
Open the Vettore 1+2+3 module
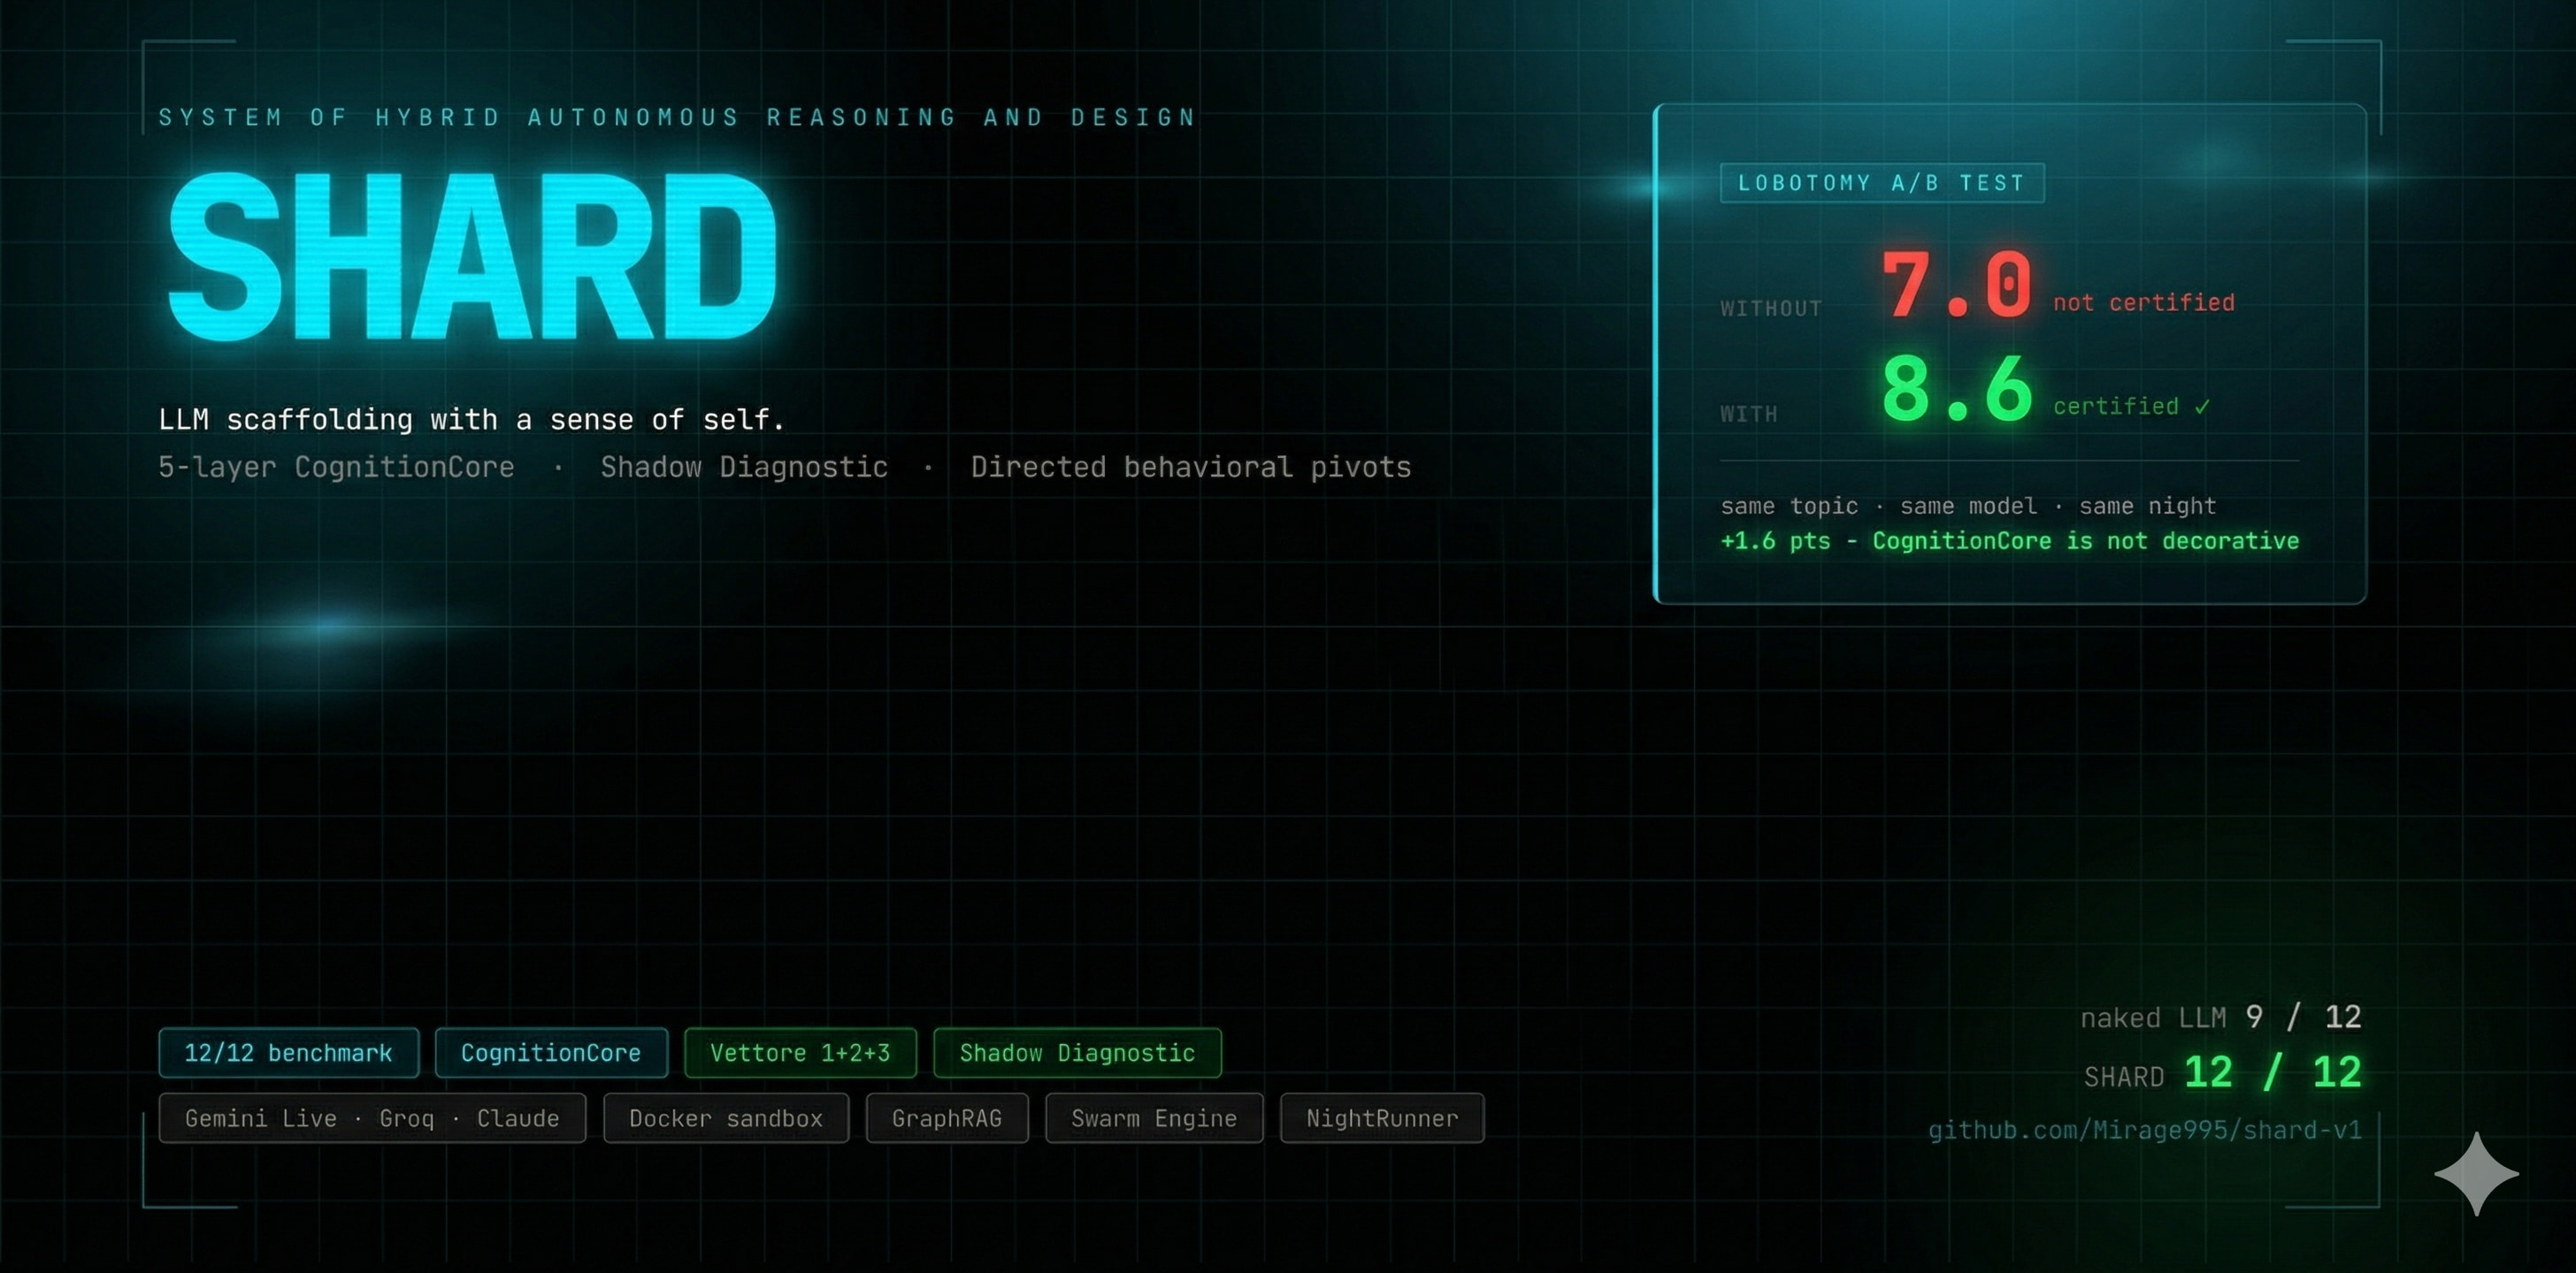[799, 1052]
